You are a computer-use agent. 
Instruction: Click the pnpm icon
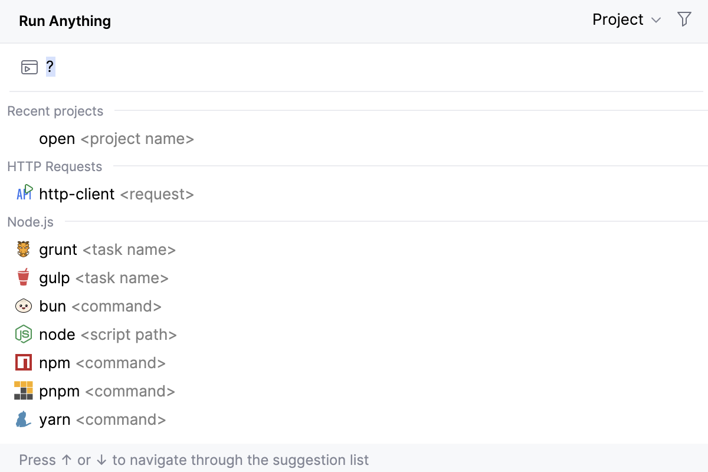(x=23, y=391)
